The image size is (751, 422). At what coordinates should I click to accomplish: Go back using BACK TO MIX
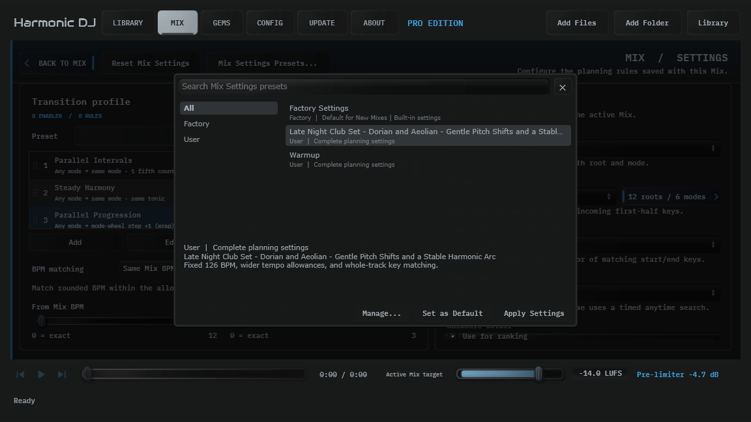pos(57,63)
